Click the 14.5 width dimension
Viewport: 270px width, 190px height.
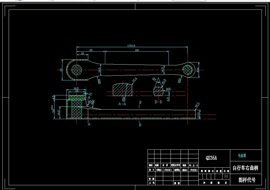(x=163, y=70)
